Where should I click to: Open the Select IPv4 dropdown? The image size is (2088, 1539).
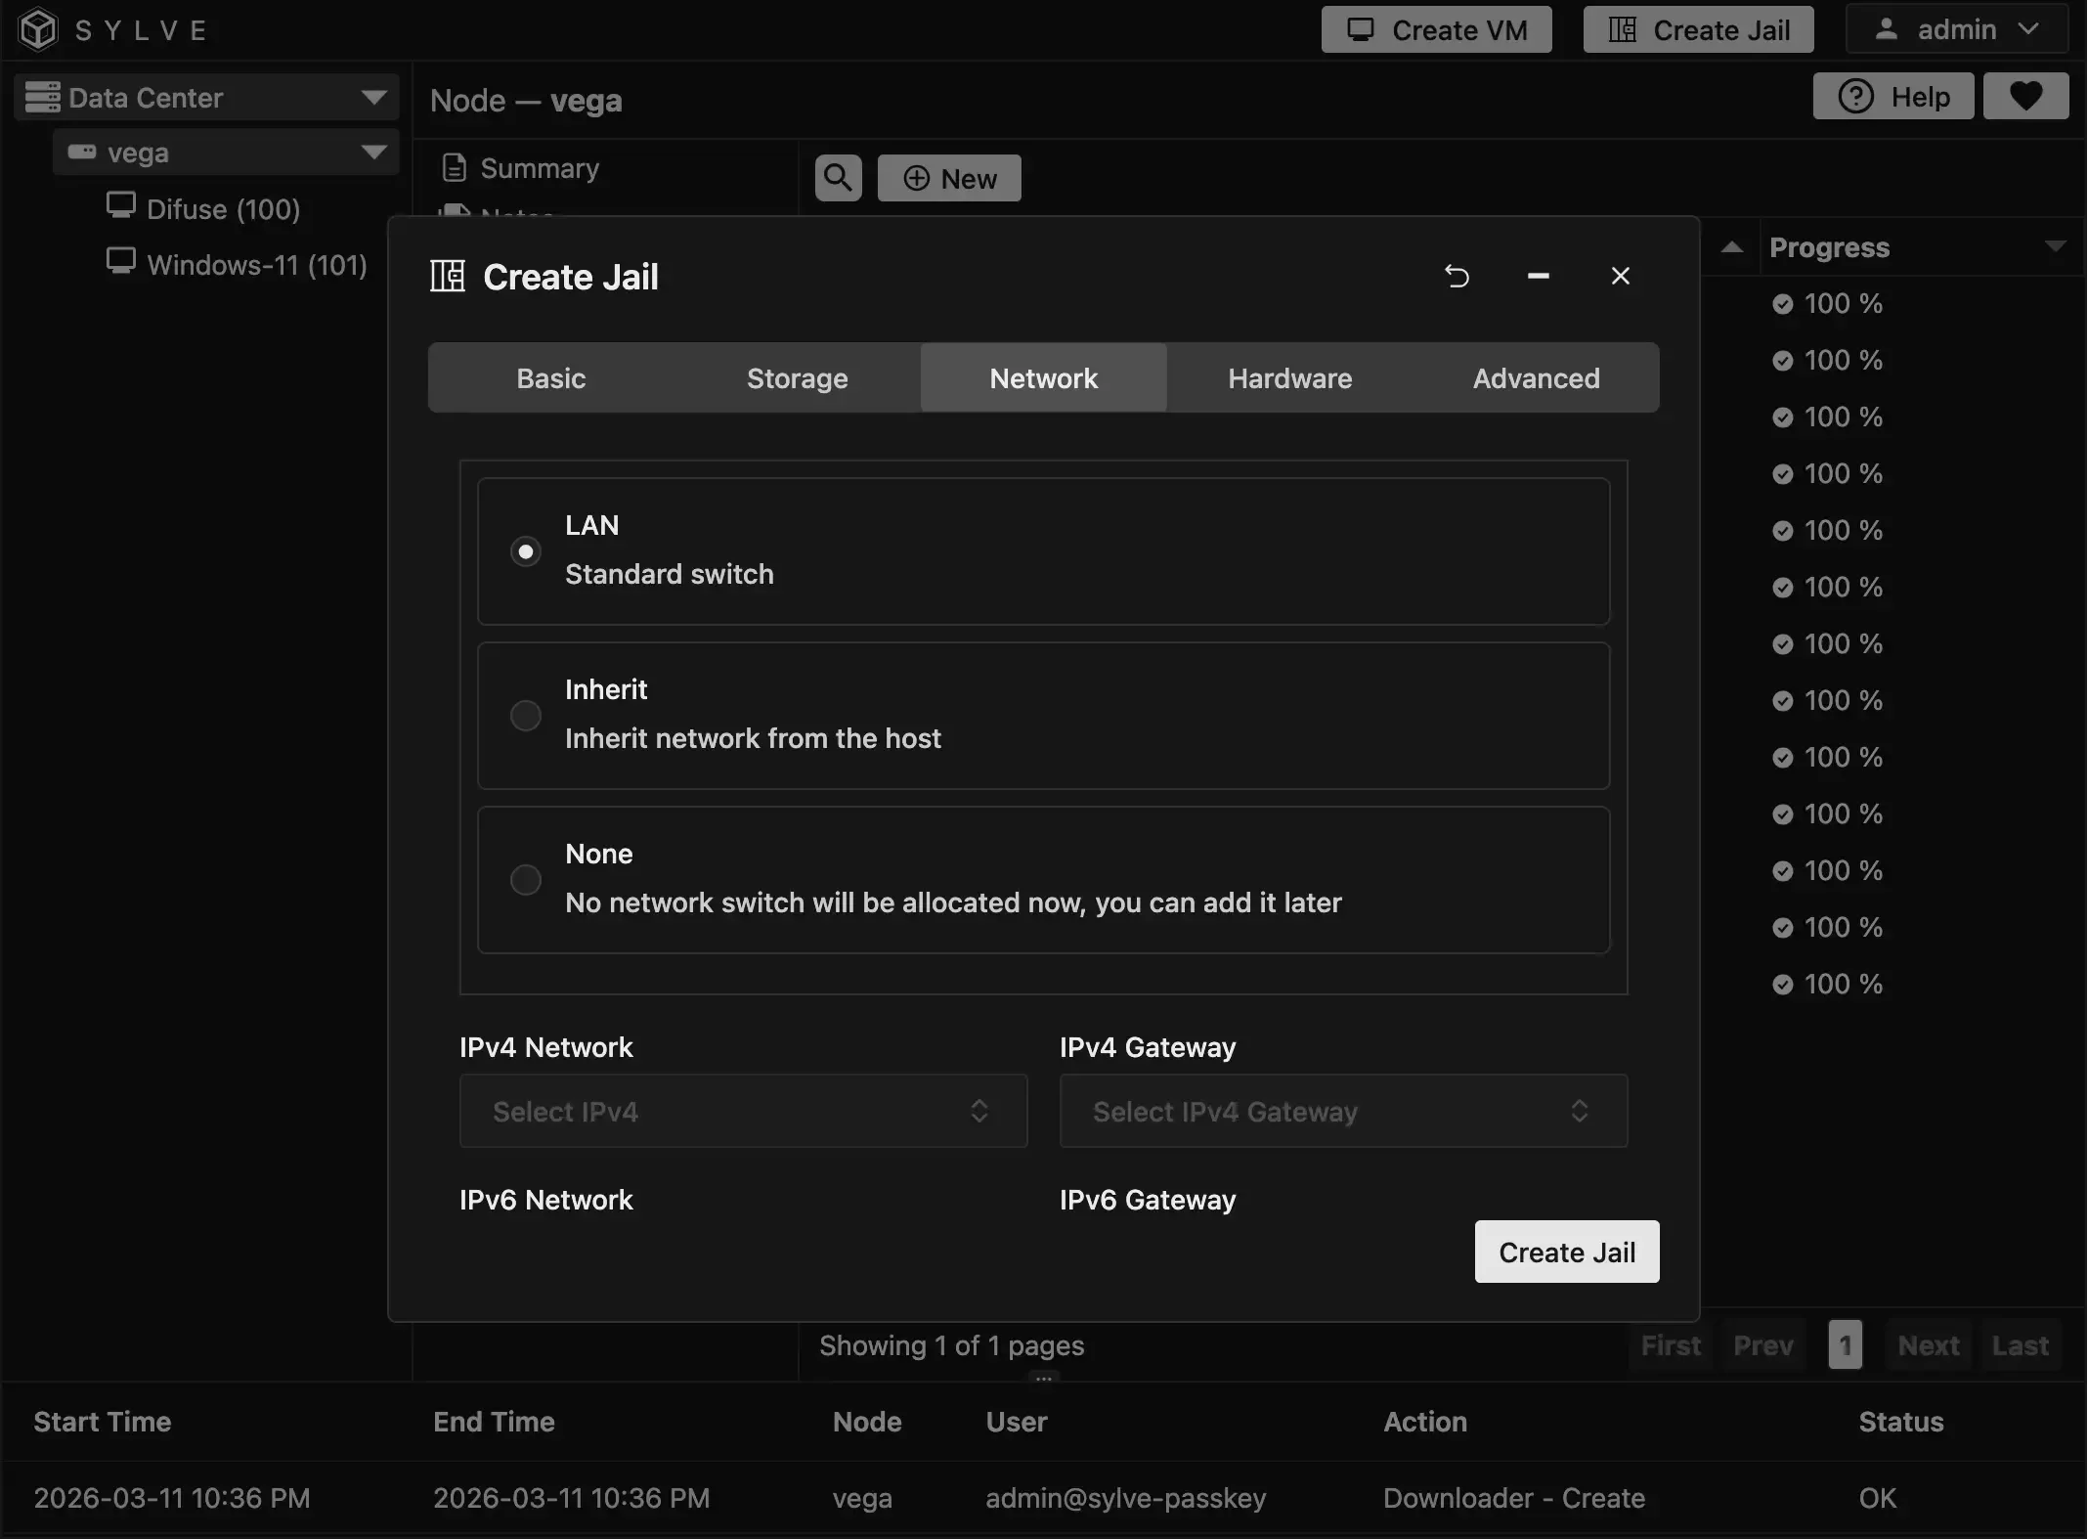742,1111
